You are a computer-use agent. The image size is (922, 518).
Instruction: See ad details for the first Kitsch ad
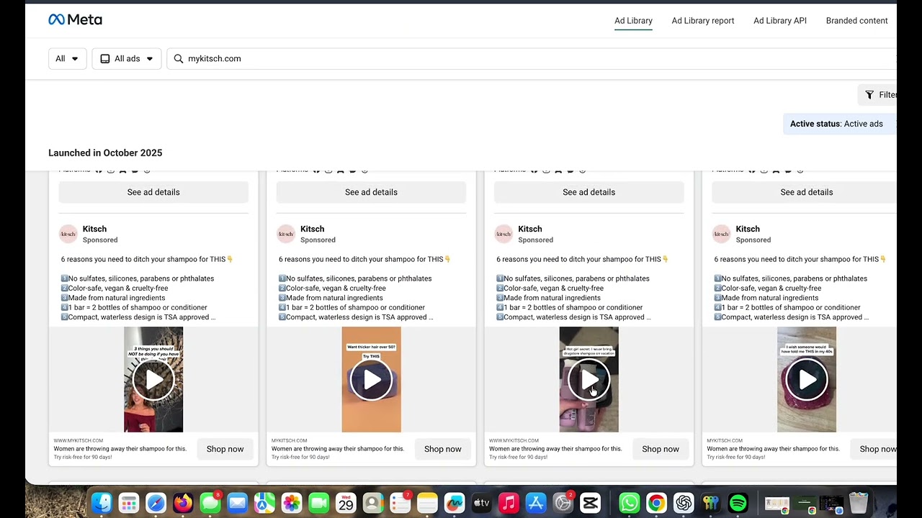coord(153,192)
